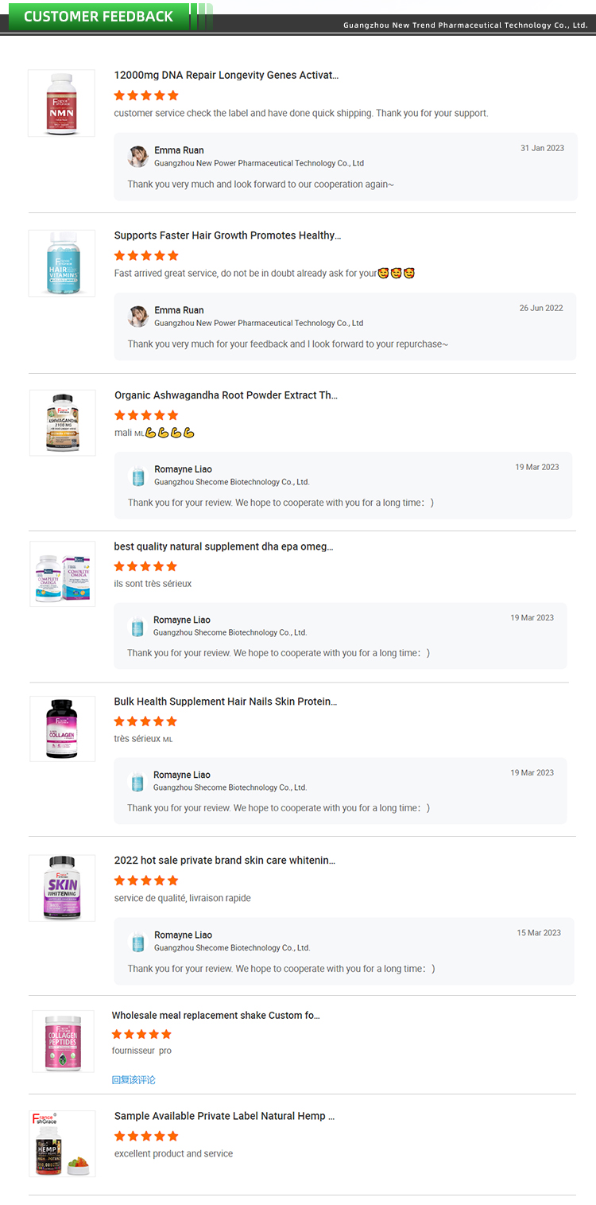596x1205 pixels.
Task: Click Emma Ruan's avatar under Hair Vitamins review
Action: (x=137, y=316)
